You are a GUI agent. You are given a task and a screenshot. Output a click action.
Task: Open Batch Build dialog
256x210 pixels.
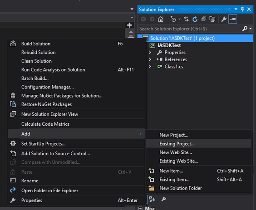point(76,78)
